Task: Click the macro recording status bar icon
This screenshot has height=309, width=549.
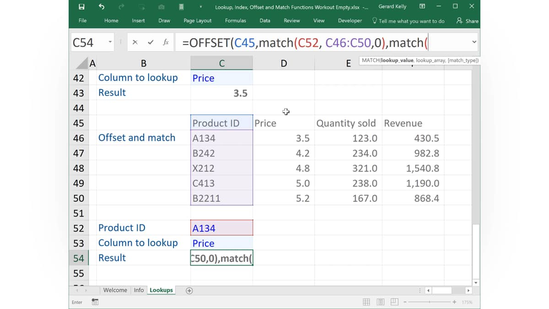Action: [95, 302]
